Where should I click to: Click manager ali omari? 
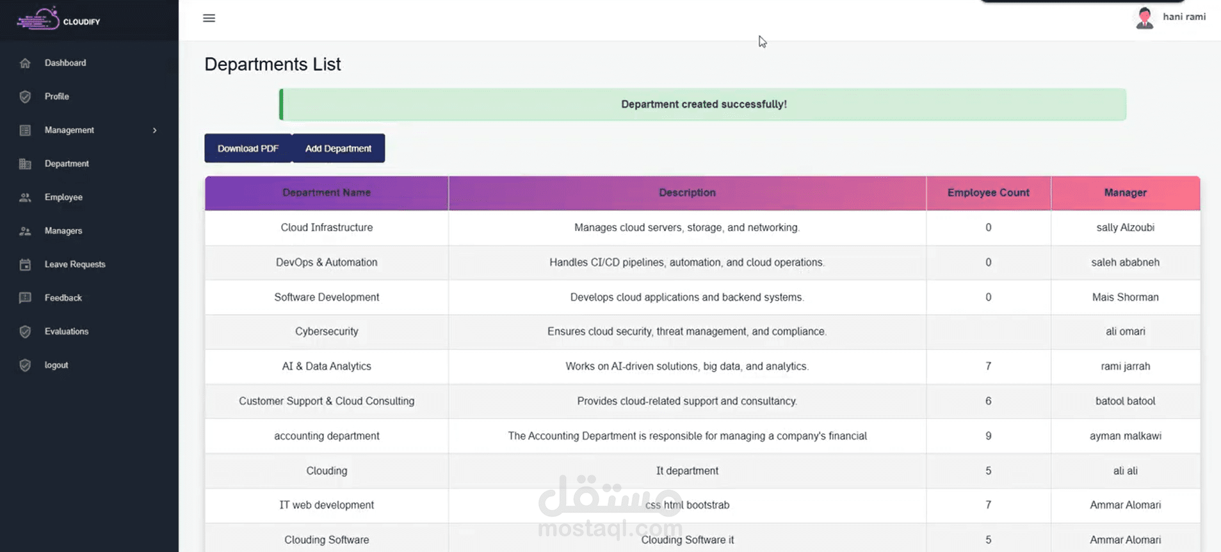[x=1125, y=331]
